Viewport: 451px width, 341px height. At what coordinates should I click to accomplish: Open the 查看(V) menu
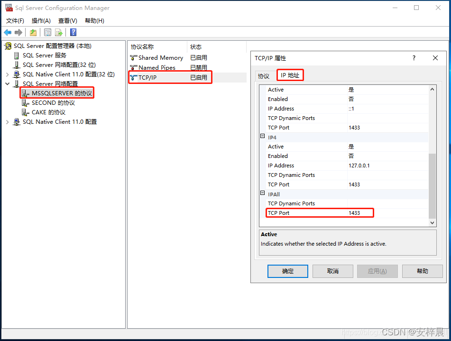pyautogui.click(x=68, y=21)
